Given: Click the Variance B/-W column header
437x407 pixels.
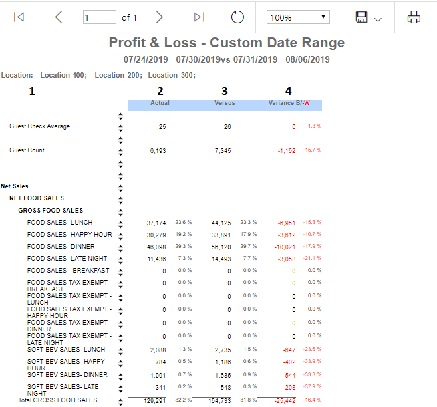Looking at the screenshot, I should (x=289, y=103).
